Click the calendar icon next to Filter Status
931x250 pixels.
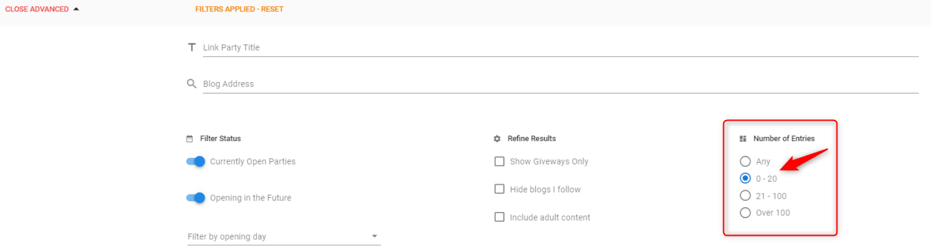189,139
